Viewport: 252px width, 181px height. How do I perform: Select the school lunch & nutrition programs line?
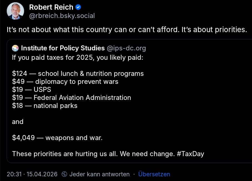(x=78, y=74)
